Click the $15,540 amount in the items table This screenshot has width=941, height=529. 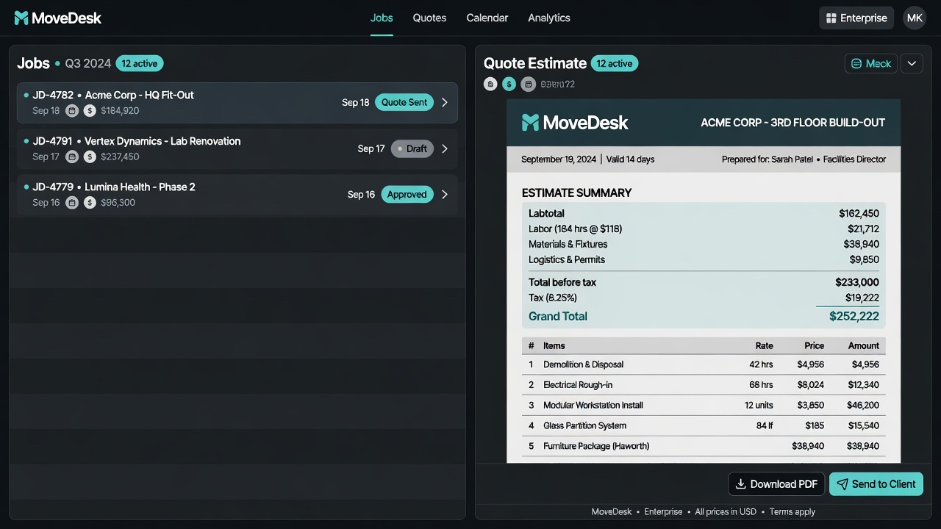[x=863, y=425]
